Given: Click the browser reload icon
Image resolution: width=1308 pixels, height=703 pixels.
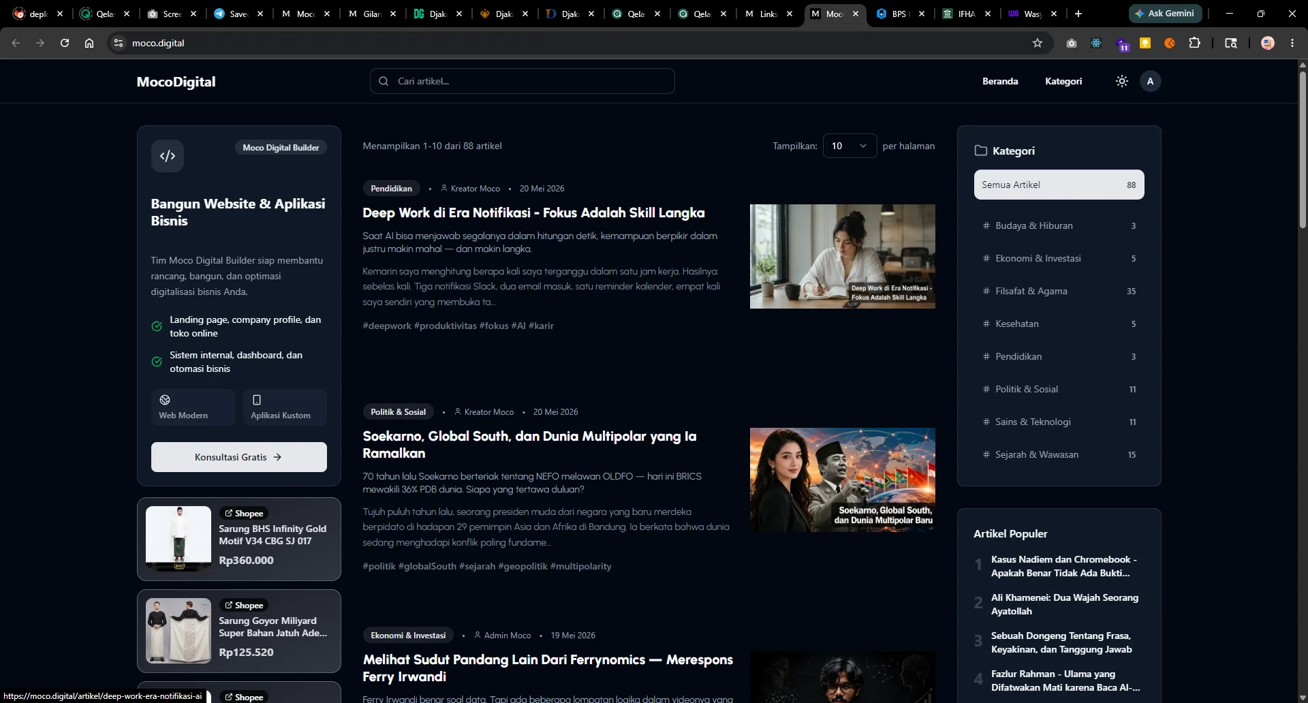Looking at the screenshot, I should pos(65,43).
